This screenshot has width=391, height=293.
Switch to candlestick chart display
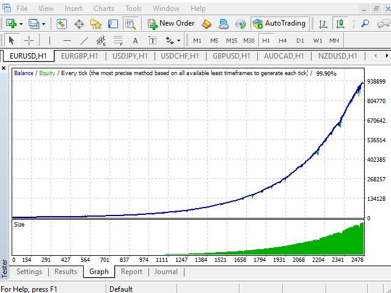point(340,24)
